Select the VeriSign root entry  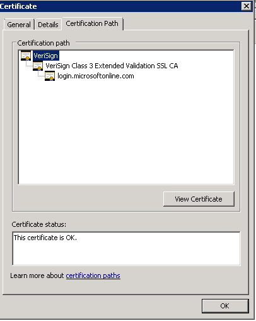46,56
